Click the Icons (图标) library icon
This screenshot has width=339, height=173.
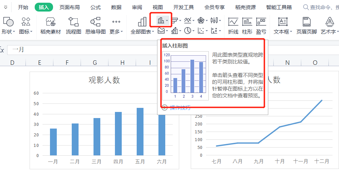[x=26, y=22]
